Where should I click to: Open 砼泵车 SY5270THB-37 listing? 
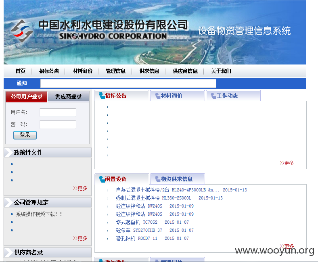[x=139, y=231]
